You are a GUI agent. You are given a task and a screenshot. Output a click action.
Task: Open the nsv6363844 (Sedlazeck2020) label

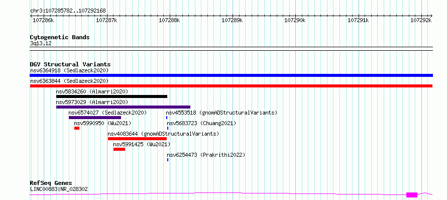[69, 81]
